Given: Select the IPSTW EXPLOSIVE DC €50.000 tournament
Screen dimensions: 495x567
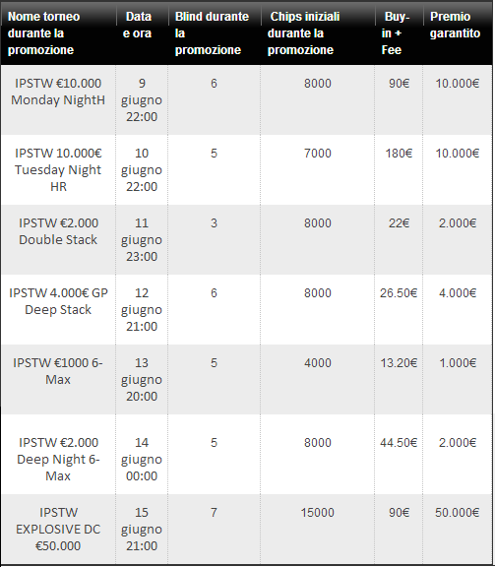Looking at the screenshot, I should click(58, 529).
